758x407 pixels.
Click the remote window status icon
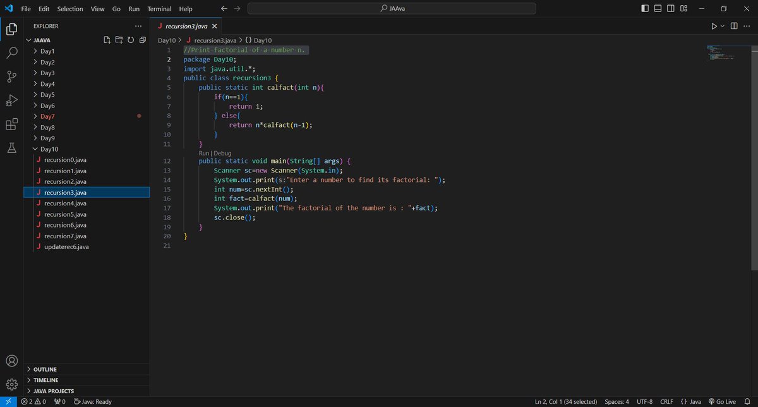pyautogui.click(x=8, y=401)
